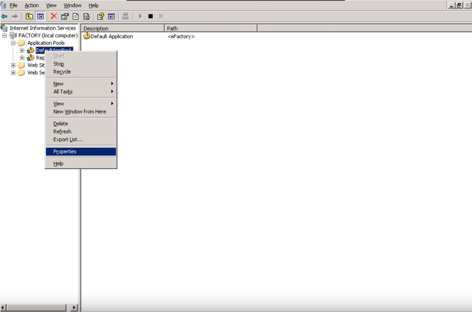Select the Application Pools folder icon

(21, 43)
